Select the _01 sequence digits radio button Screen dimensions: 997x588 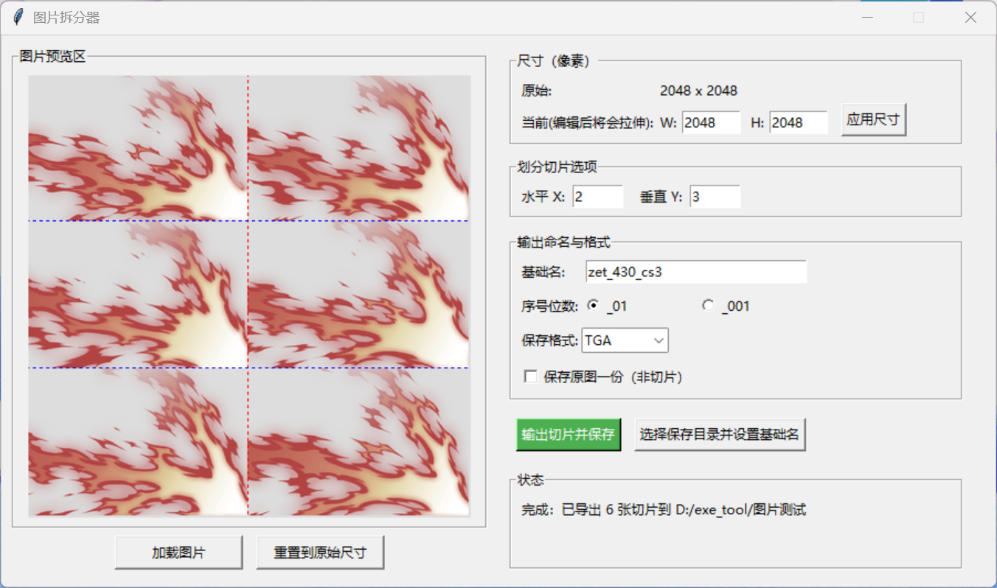coord(593,306)
